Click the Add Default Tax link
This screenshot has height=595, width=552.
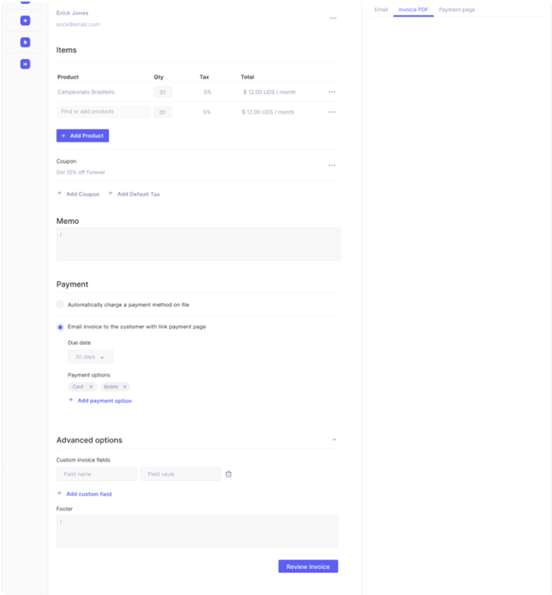134,194
